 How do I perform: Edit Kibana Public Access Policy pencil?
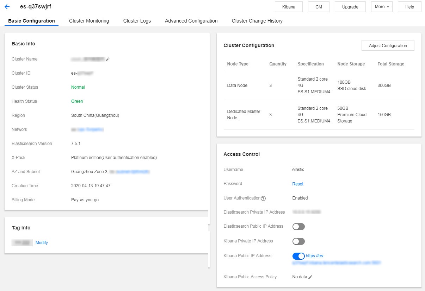310,277
